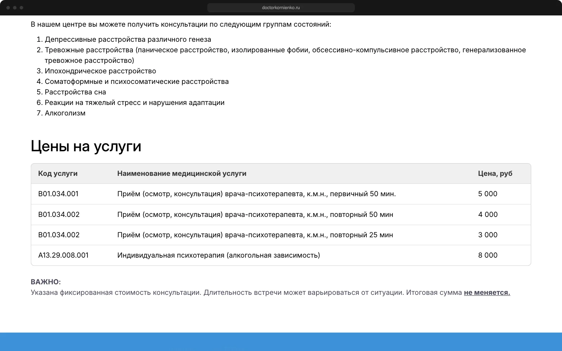The image size is (562, 351).
Task: Click the 'первичный 50 мин.' service name
Action: [x=256, y=194]
